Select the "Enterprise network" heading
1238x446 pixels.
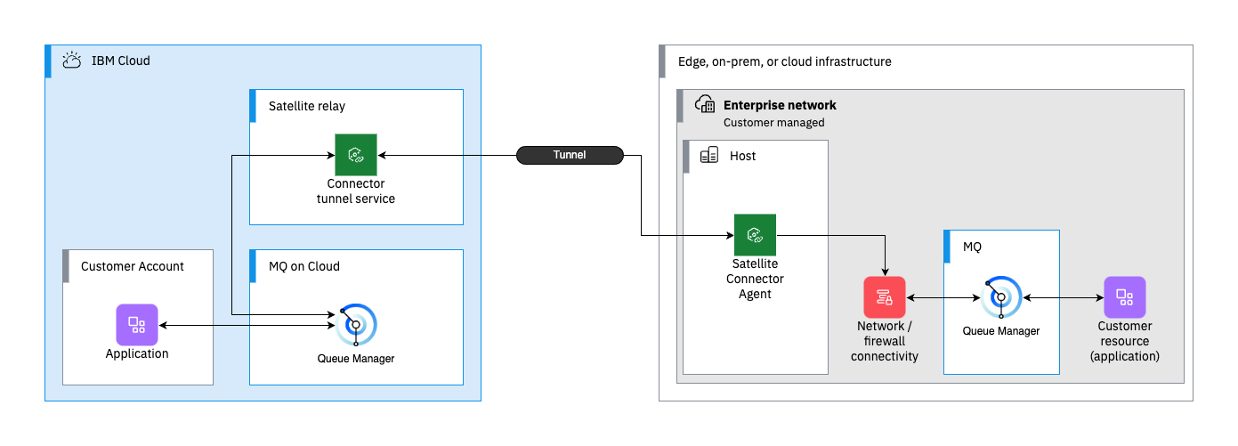(780, 105)
